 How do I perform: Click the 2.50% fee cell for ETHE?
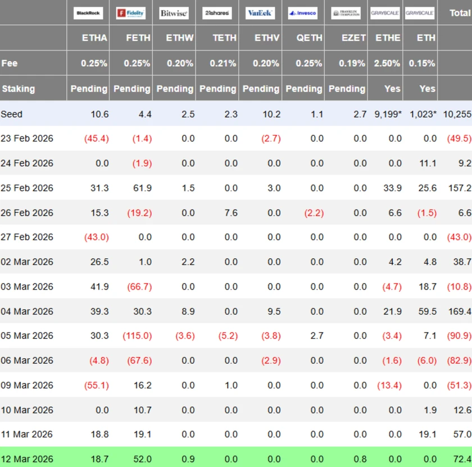coord(387,63)
